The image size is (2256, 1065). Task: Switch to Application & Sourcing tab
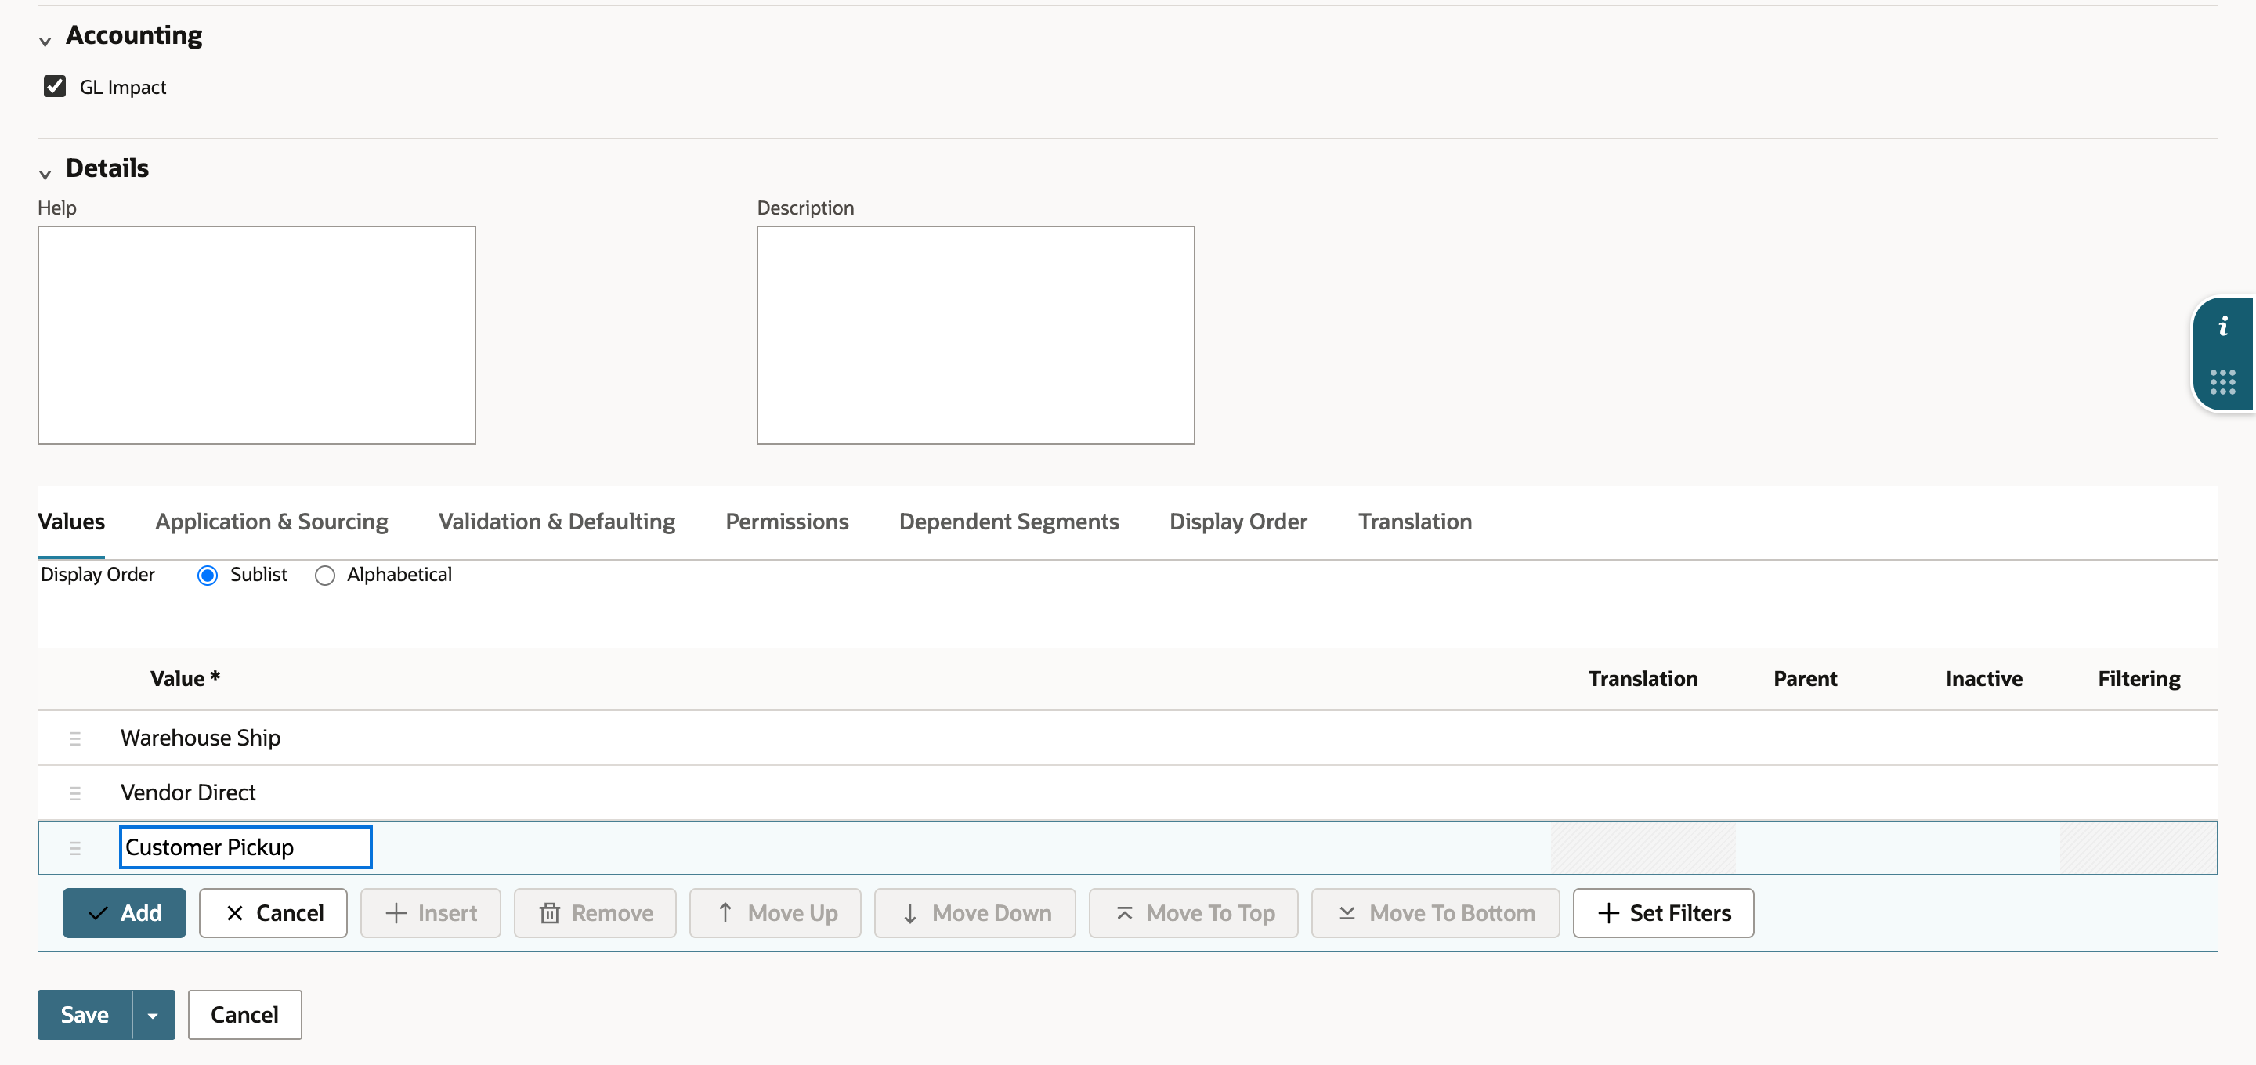[272, 522]
